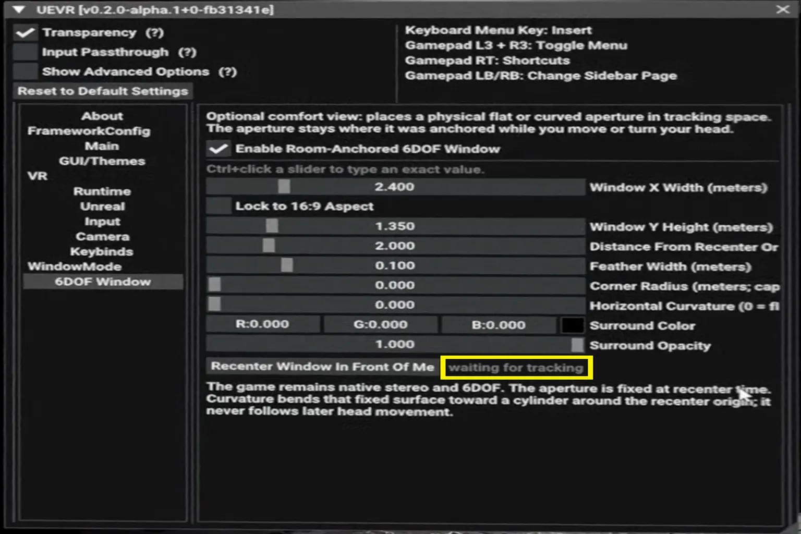Open the GUI/Themes sidebar page
The width and height of the screenshot is (801, 534).
click(x=102, y=161)
